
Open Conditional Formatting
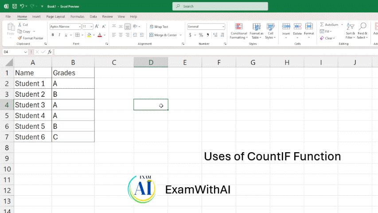(239, 31)
